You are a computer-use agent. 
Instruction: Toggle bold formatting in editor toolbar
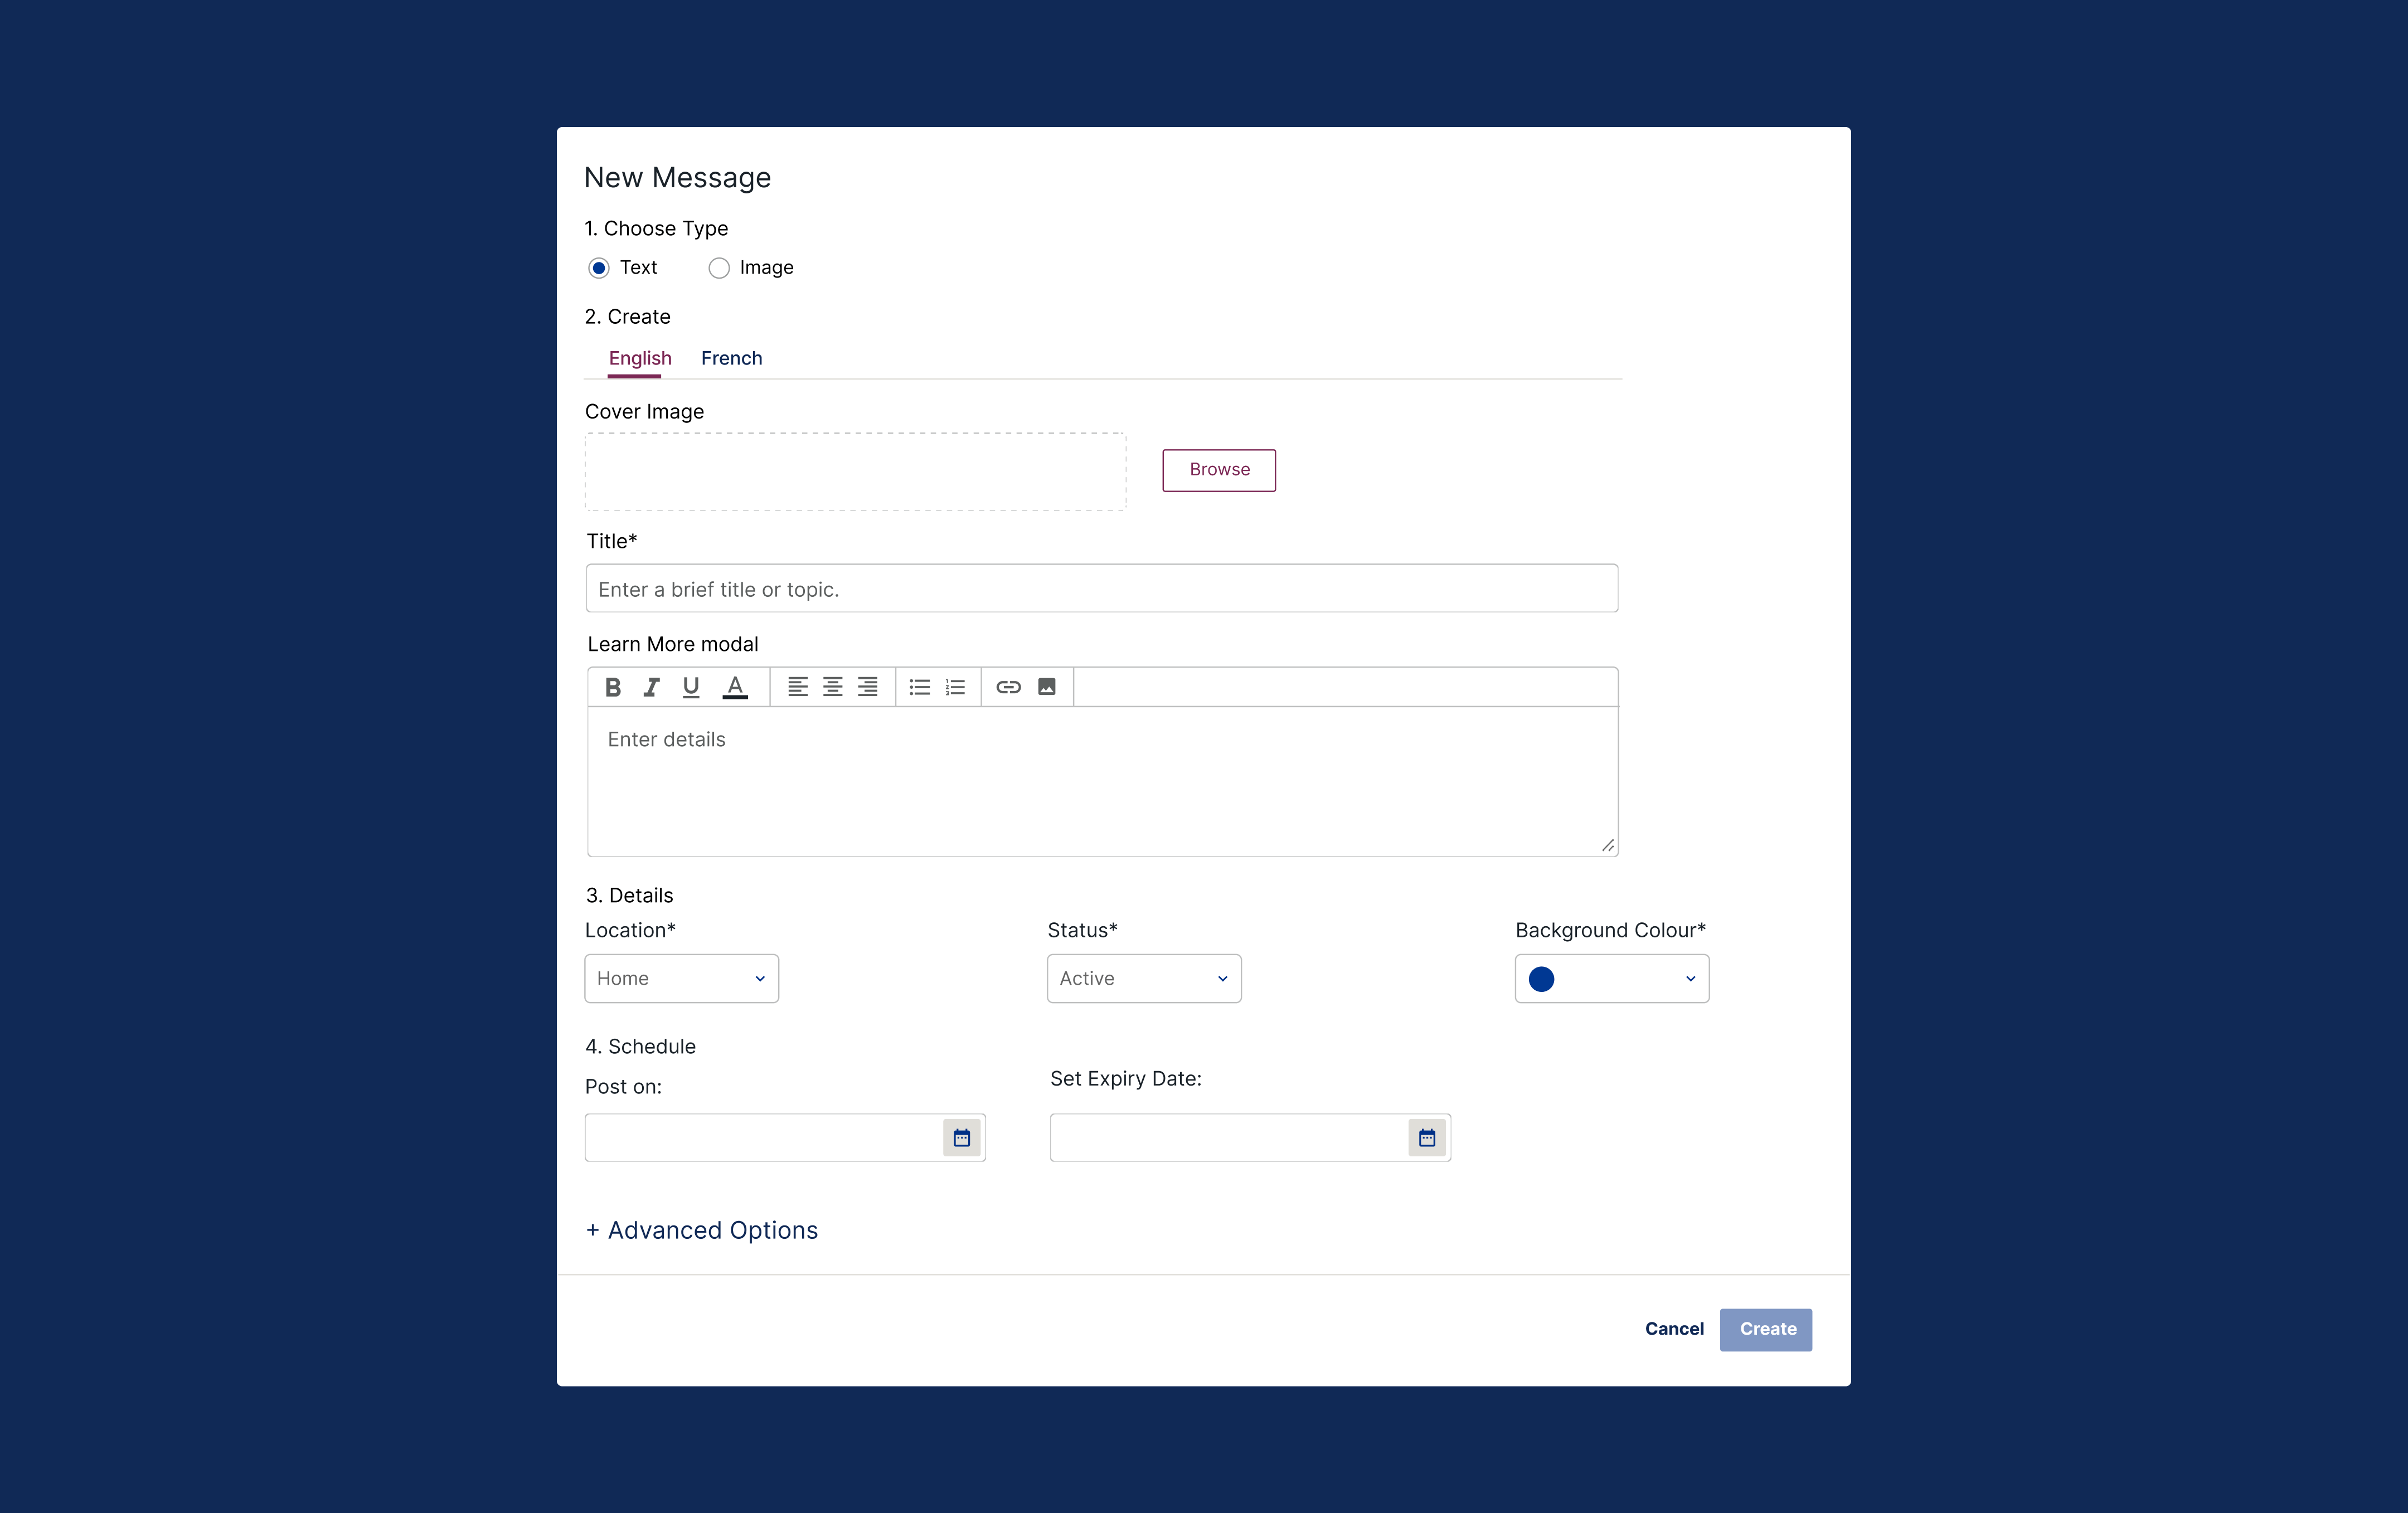(x=613, y=687)
